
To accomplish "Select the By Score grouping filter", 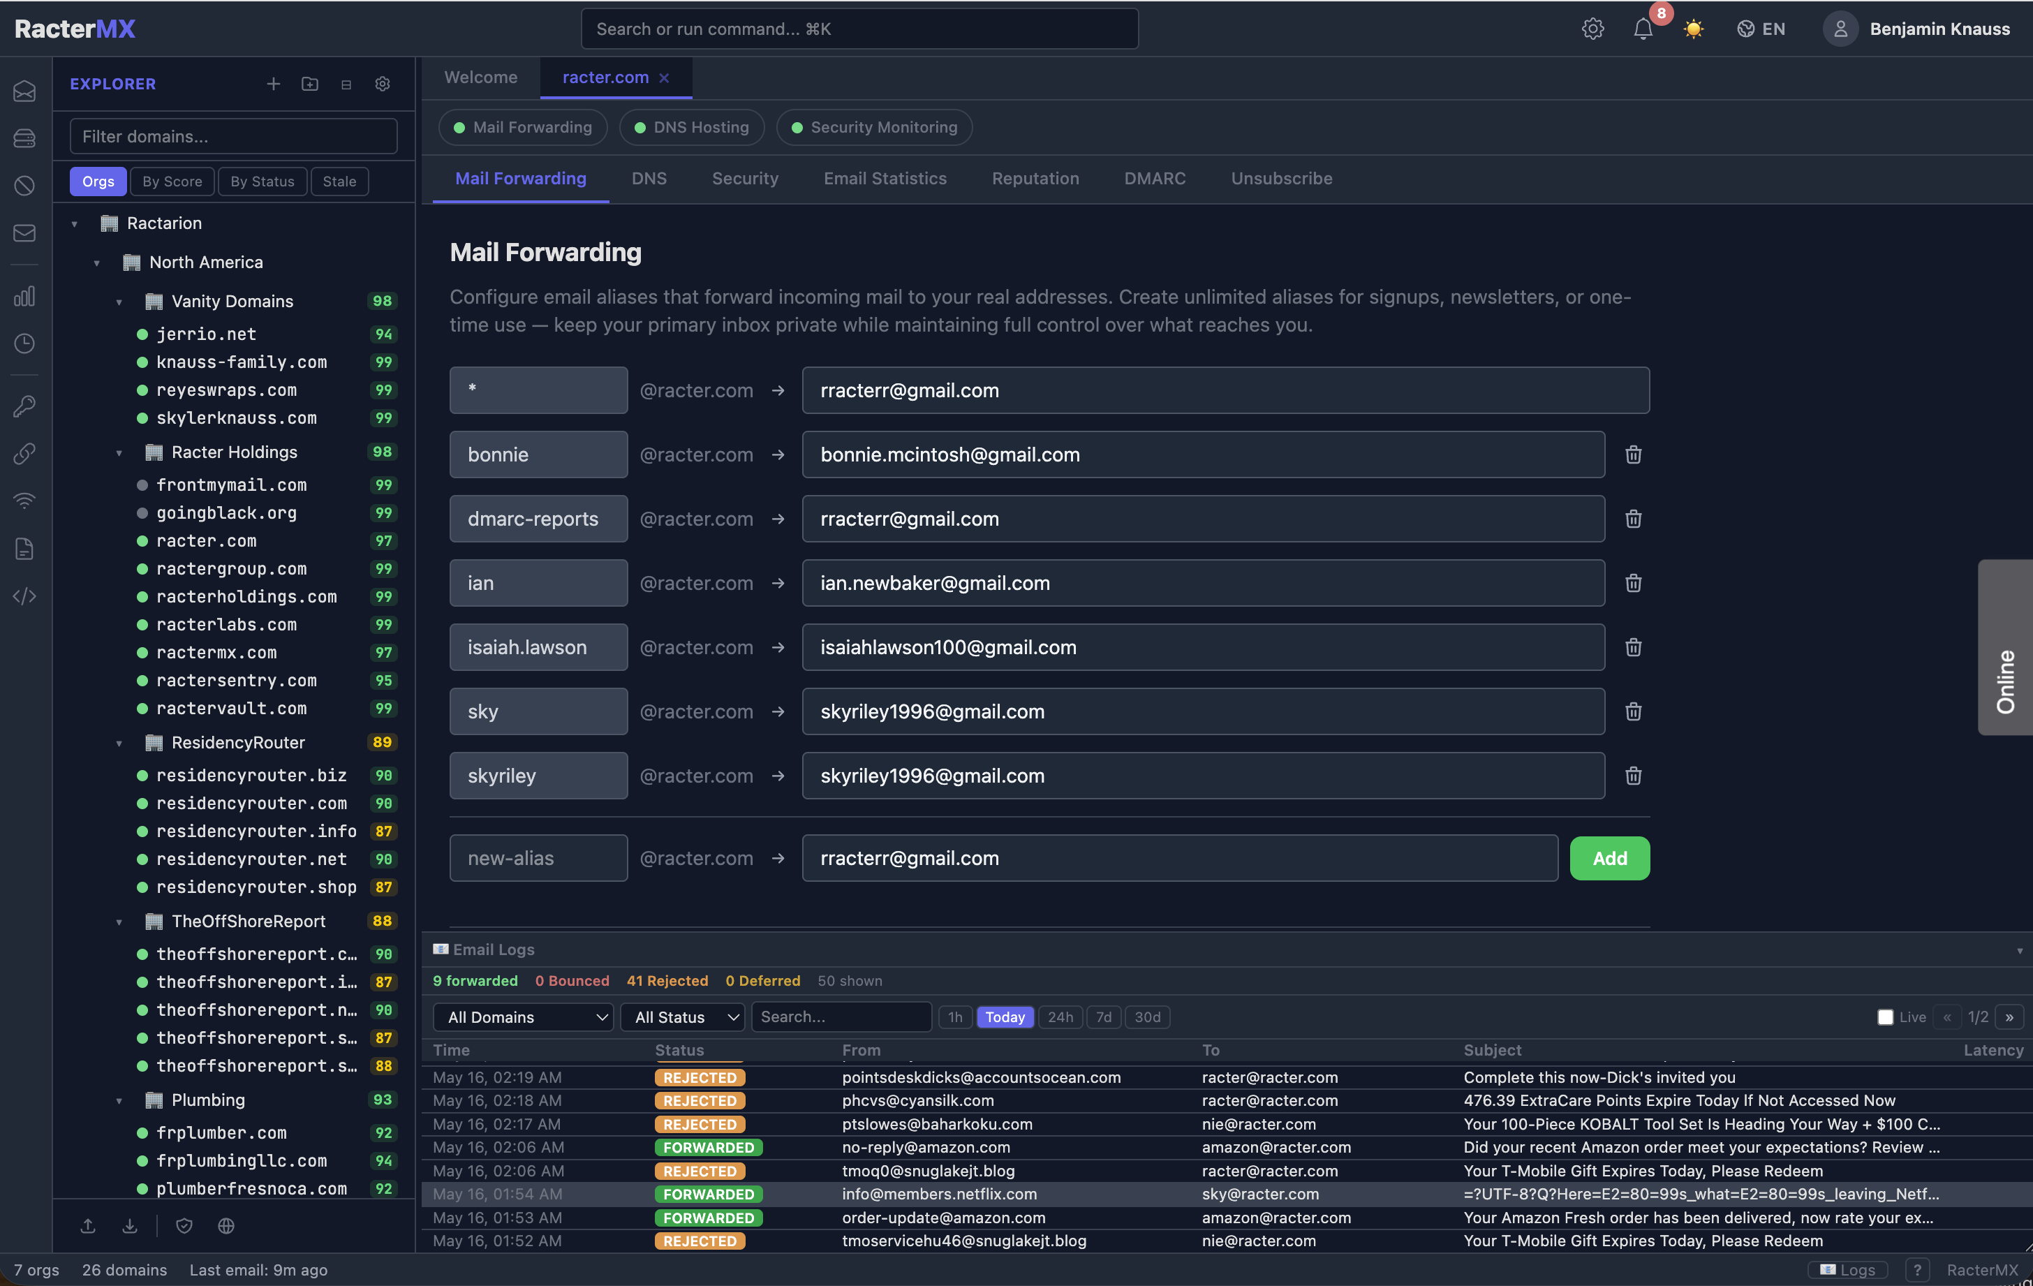I will coord(172,182).
